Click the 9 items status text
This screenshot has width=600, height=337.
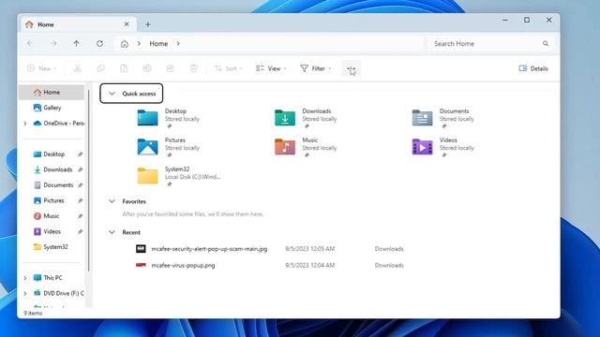[33, 313]
